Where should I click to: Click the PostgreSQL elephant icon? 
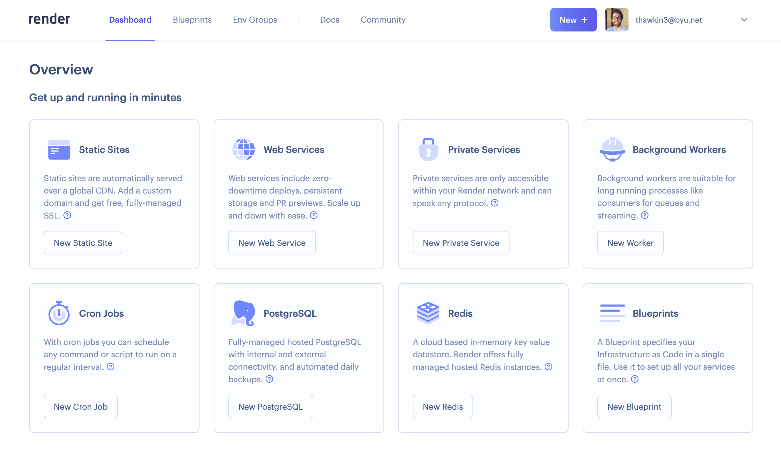point(242,313)
